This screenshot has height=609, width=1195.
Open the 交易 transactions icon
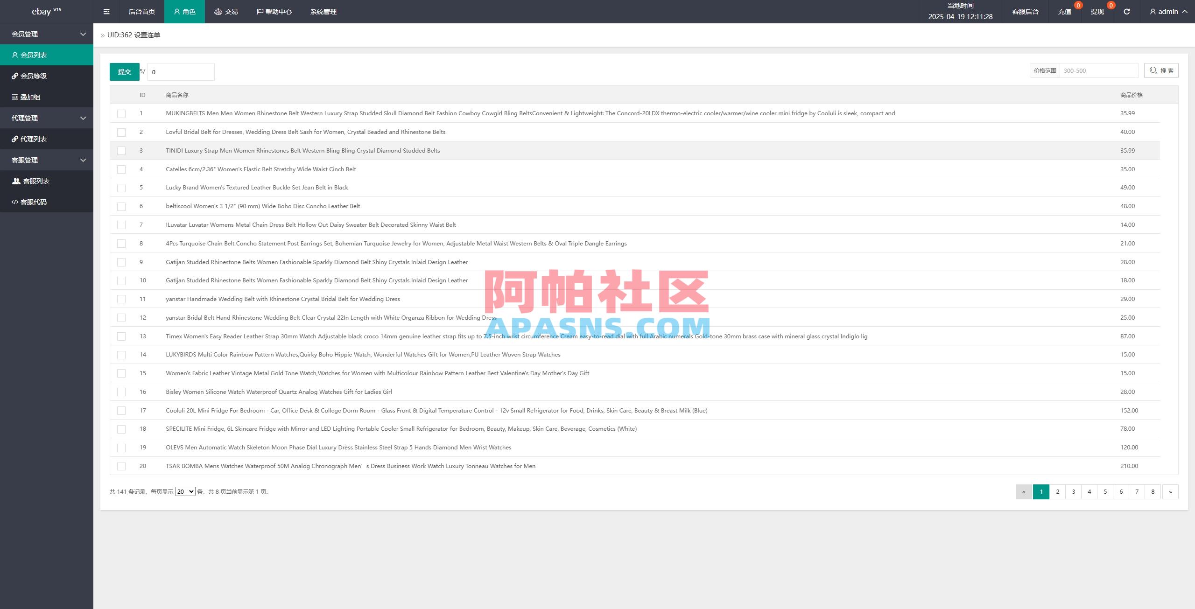pyautogui.click(x=218, y=11)
